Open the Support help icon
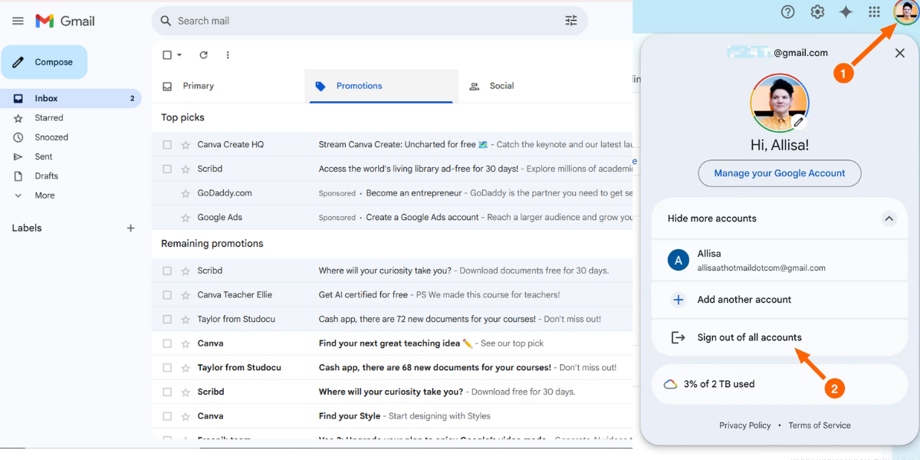 coord(787,11)
